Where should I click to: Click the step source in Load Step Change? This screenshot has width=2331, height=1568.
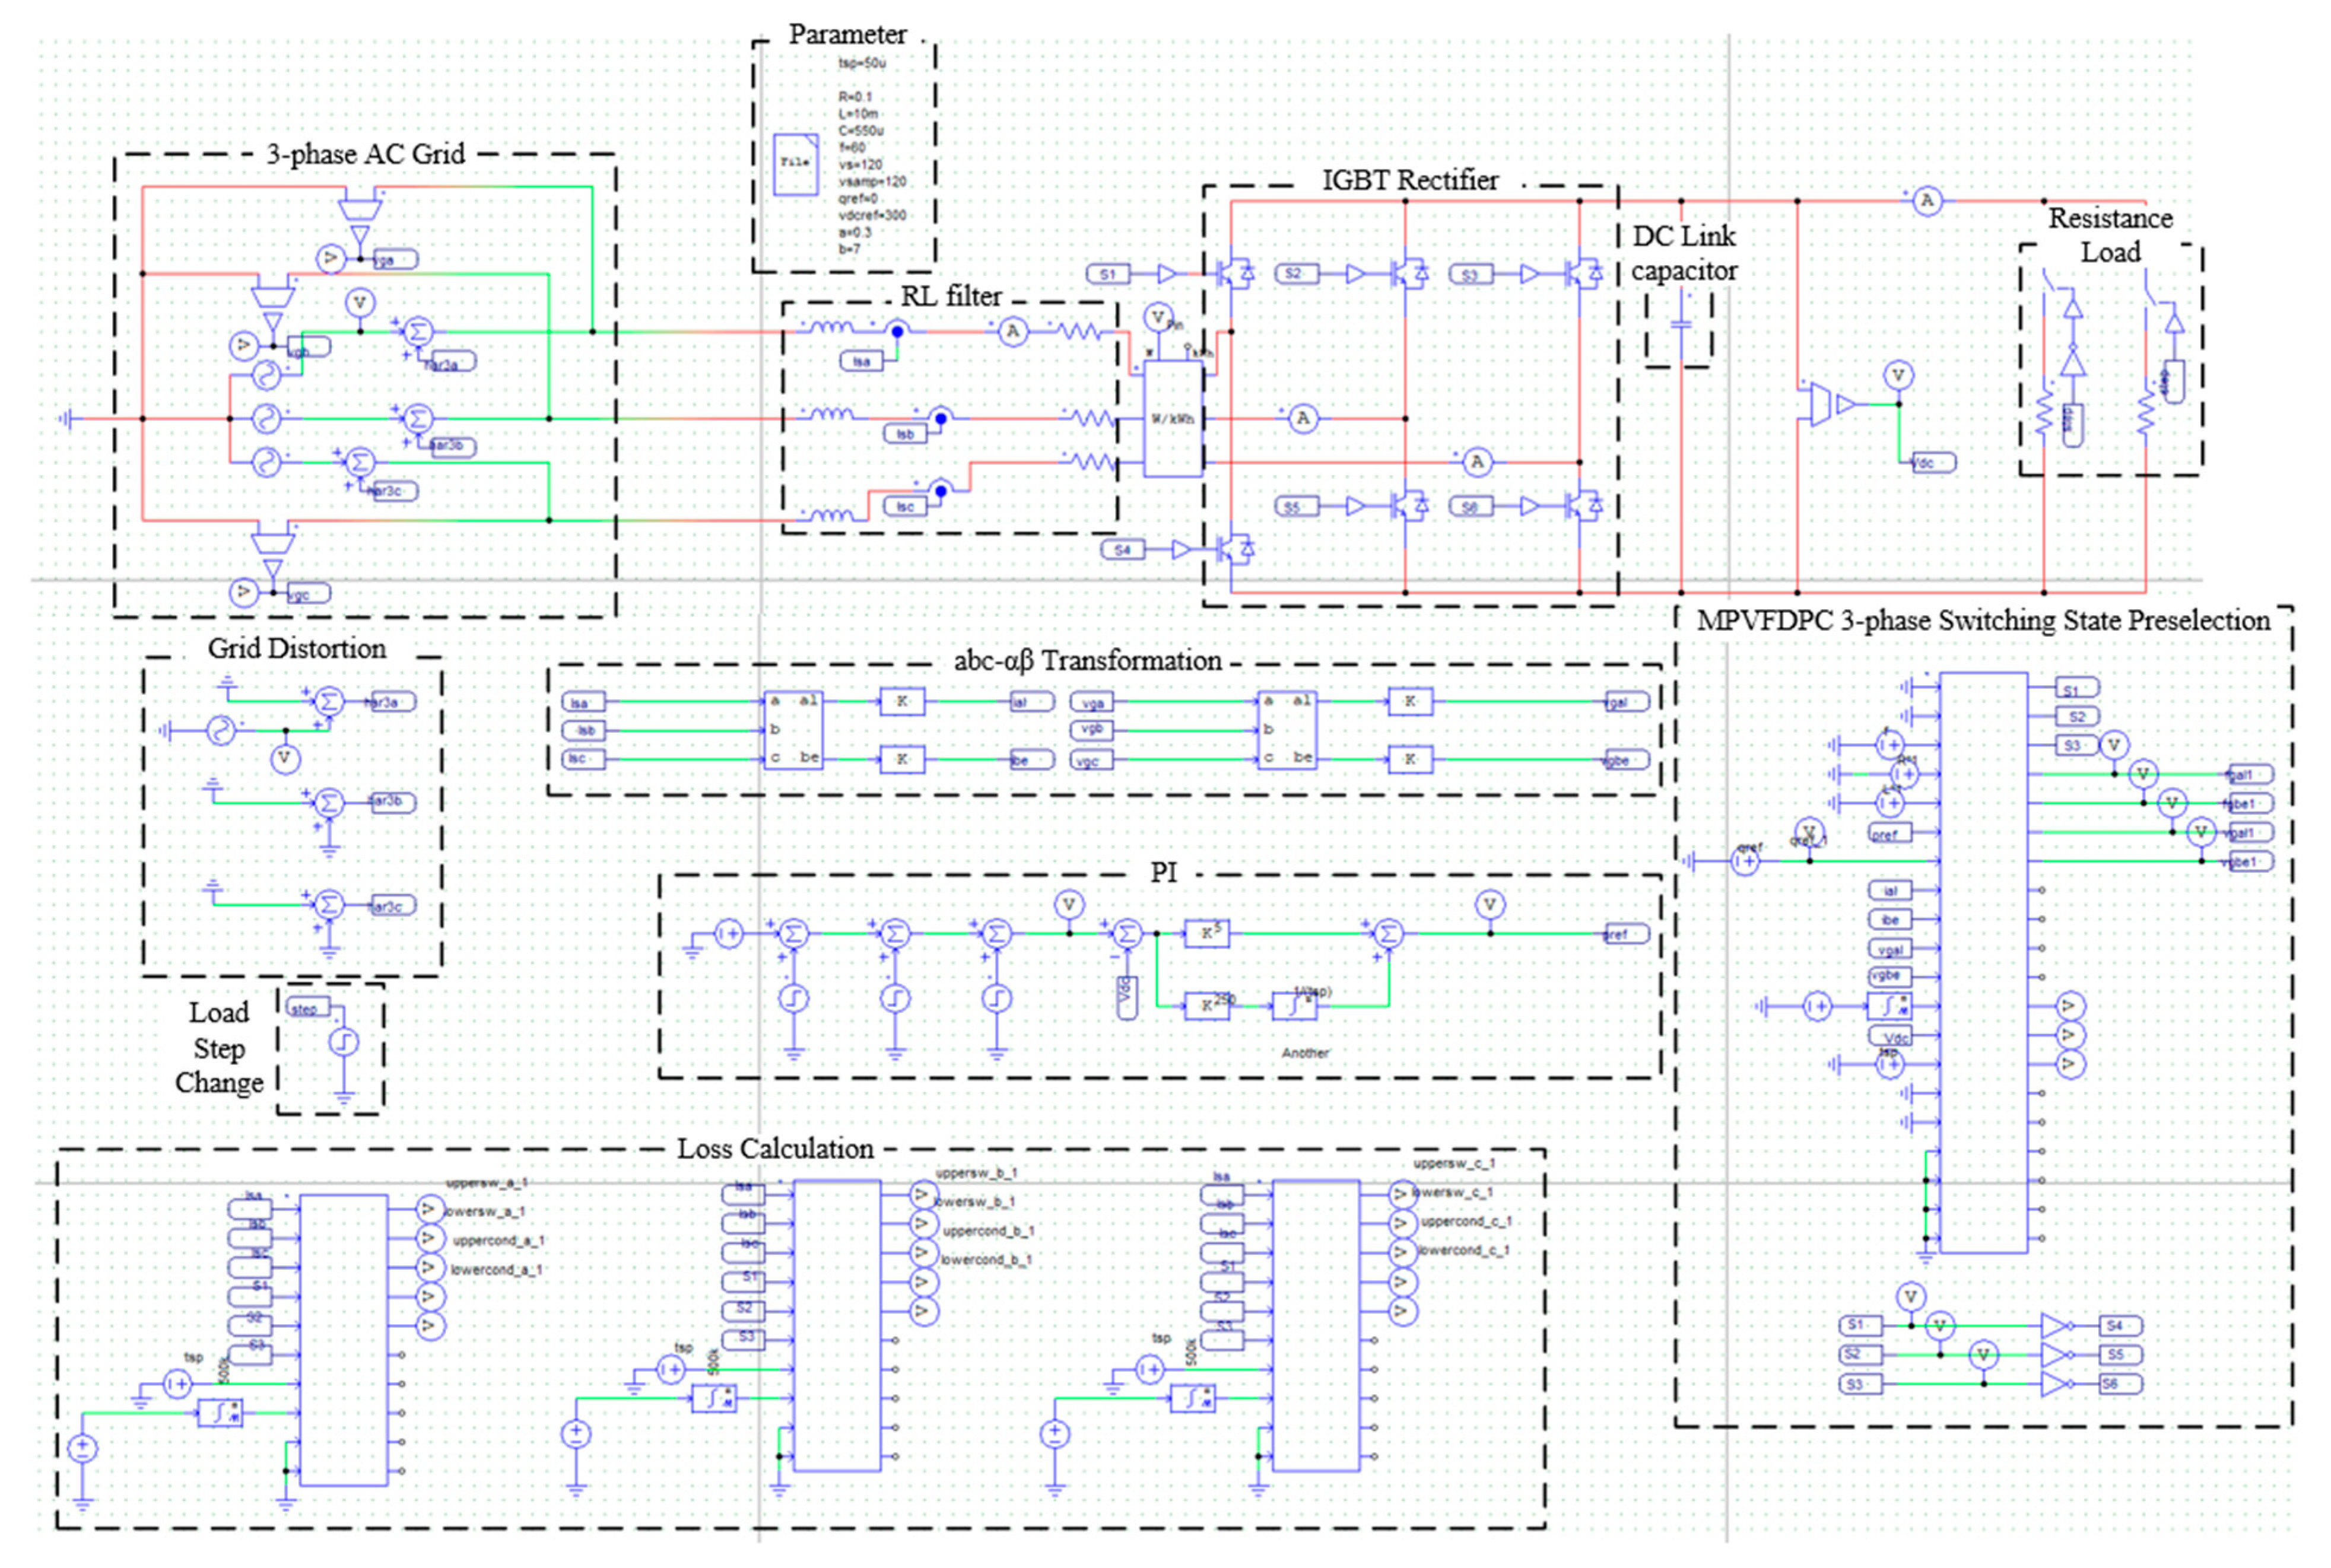click(343, 1042)
